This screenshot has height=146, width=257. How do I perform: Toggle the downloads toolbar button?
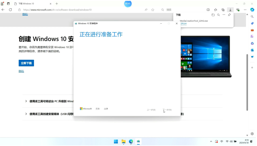[230, 10]
